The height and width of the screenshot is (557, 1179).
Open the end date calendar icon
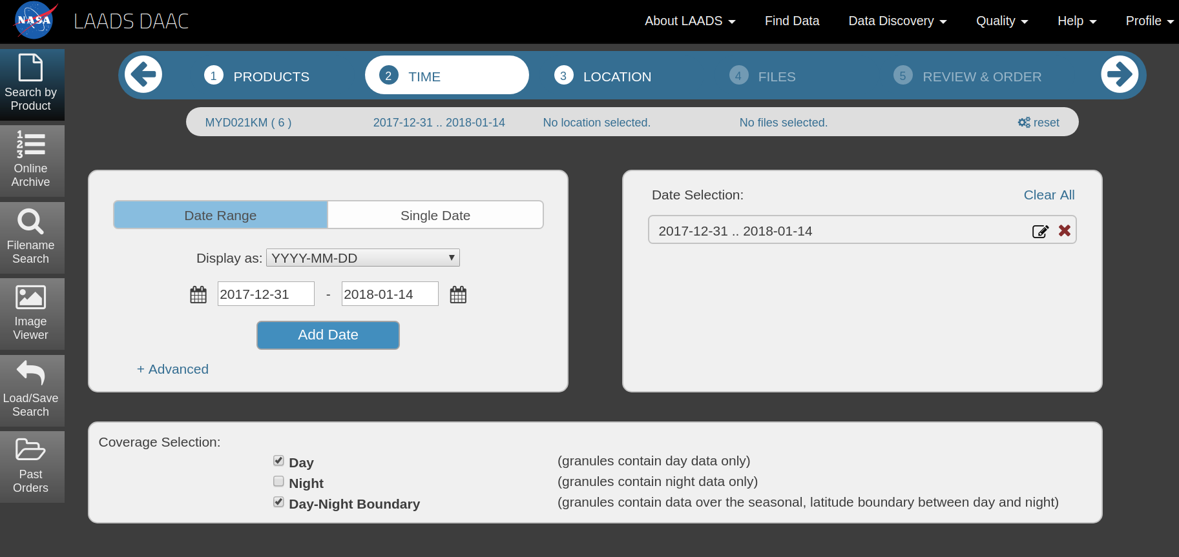coord(458,295)
